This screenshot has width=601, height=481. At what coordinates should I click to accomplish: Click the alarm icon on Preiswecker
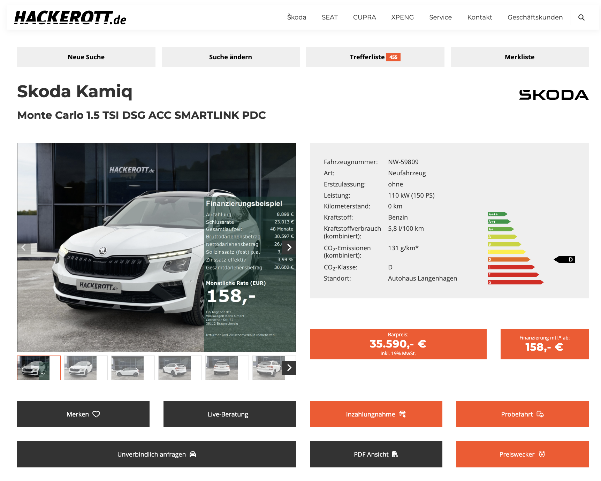tap(542, 454)
